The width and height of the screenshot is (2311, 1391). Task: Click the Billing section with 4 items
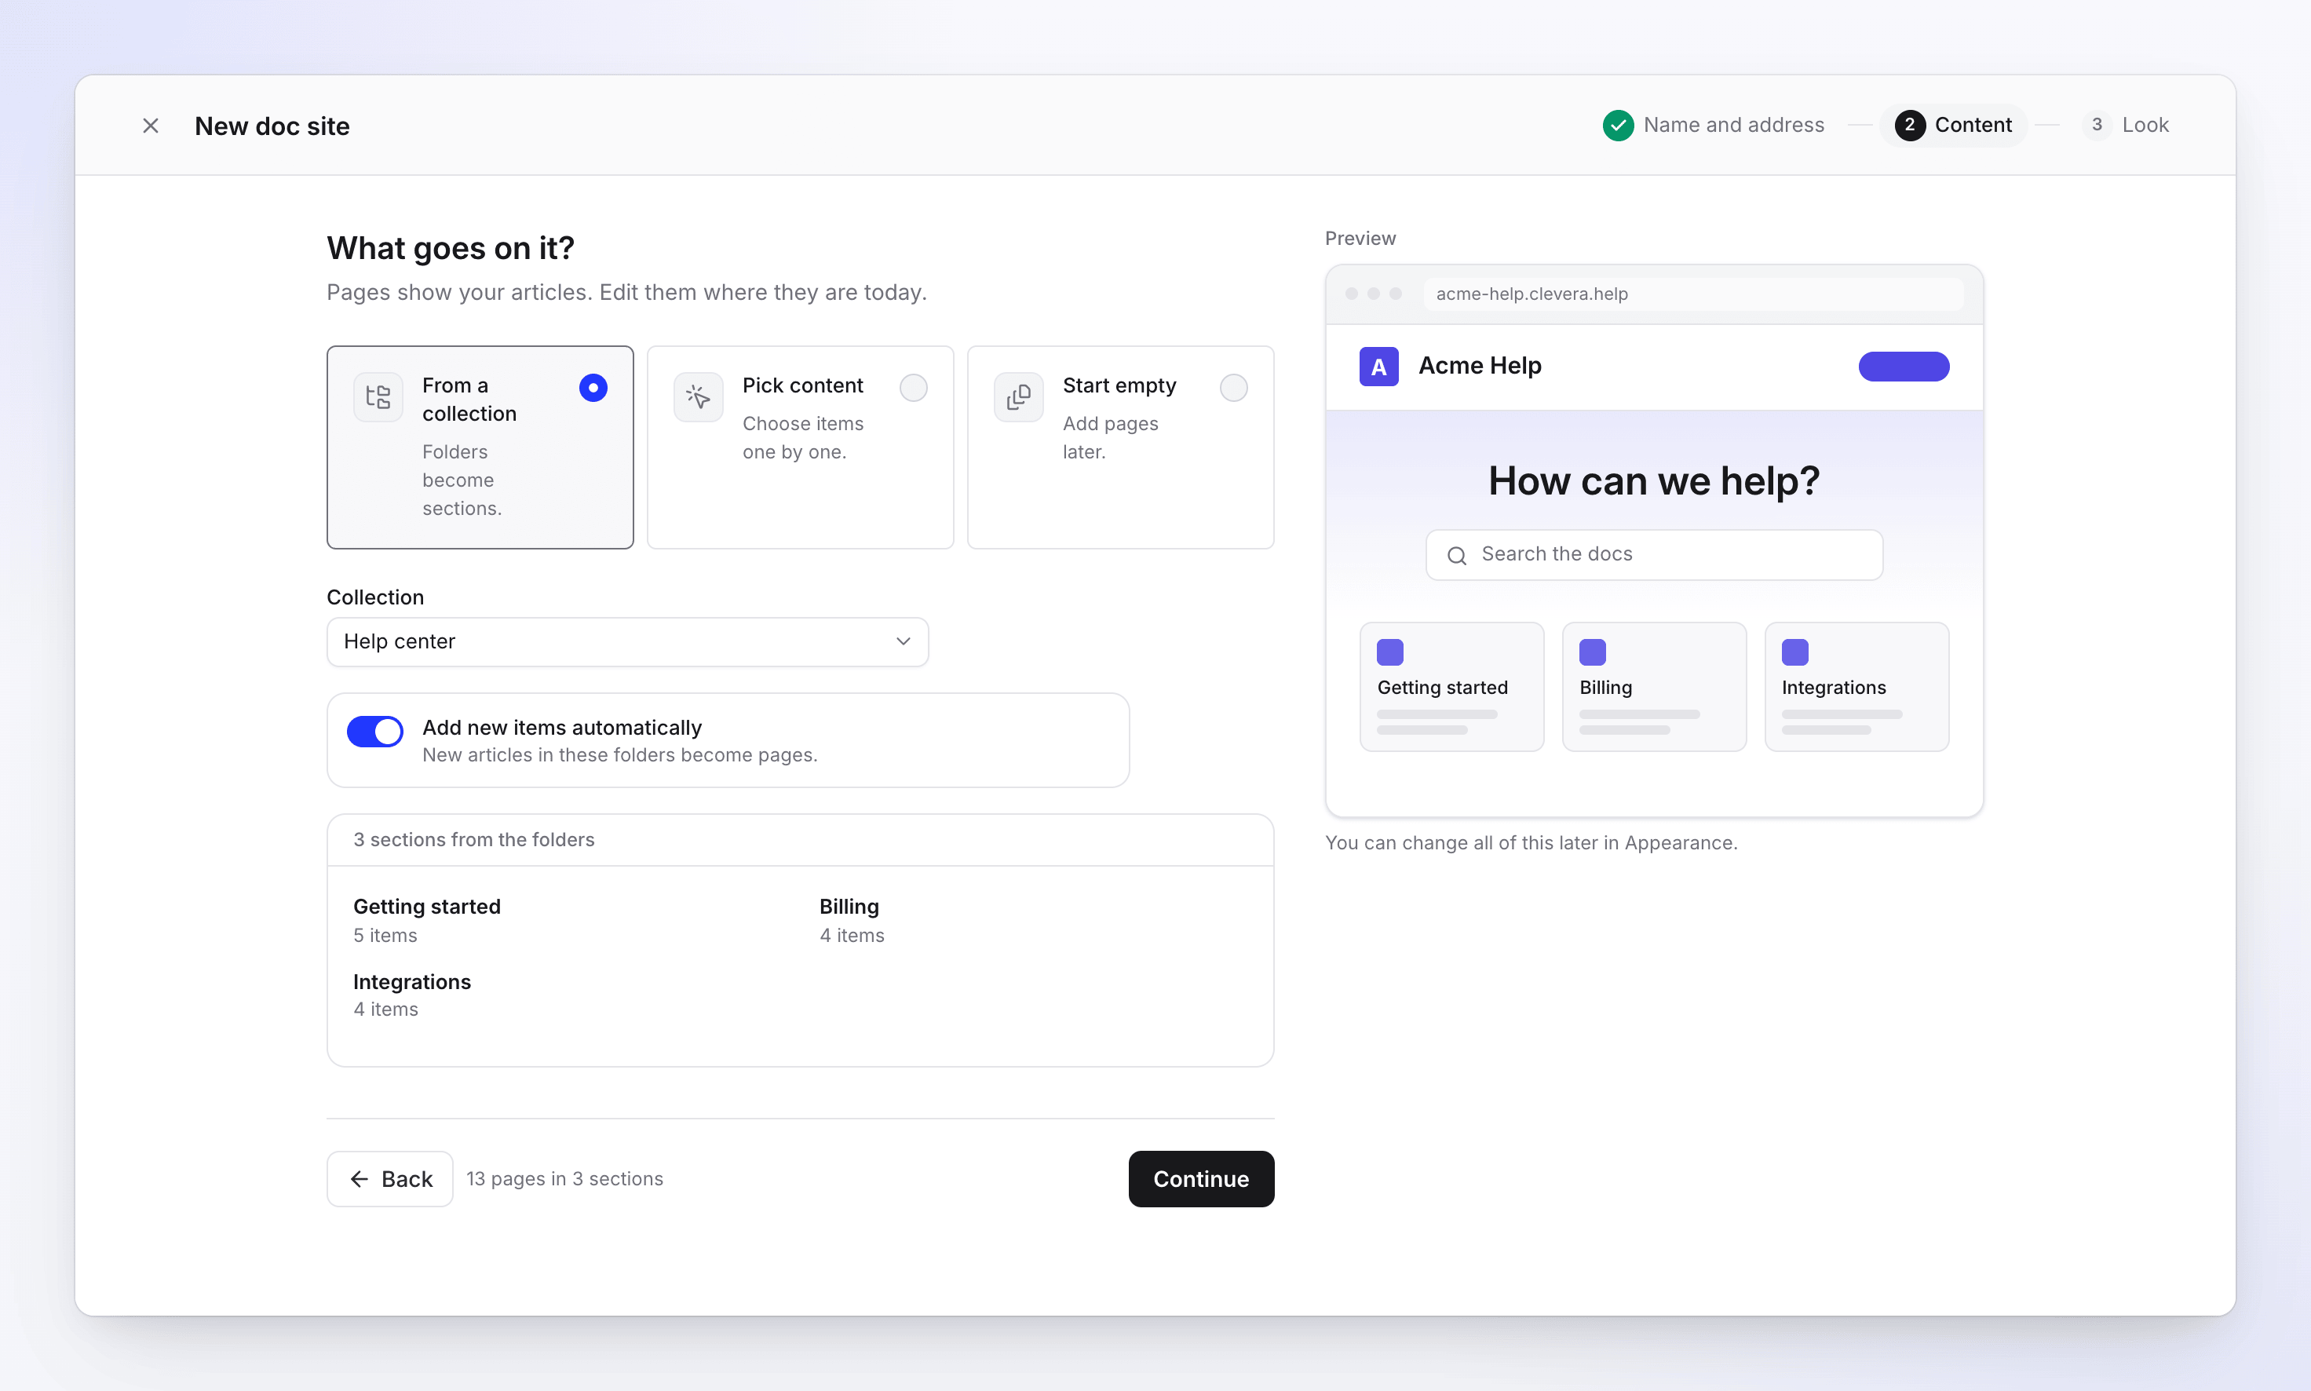click(852, 921)
